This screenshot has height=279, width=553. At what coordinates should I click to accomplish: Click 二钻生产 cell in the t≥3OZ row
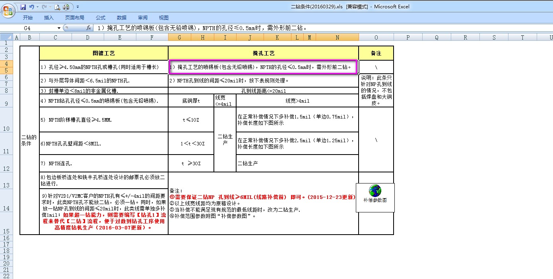coord(297,163)
